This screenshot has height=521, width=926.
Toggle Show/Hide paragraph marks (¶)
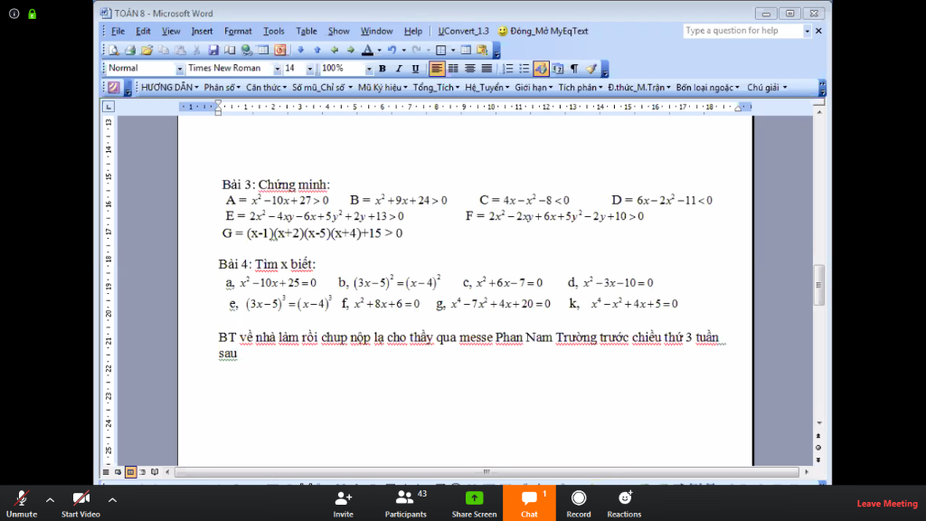pos(574,69)
